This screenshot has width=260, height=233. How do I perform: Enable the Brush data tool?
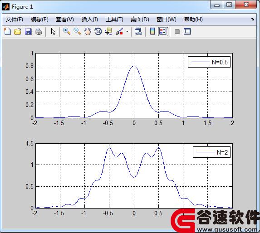click(119, 31)
